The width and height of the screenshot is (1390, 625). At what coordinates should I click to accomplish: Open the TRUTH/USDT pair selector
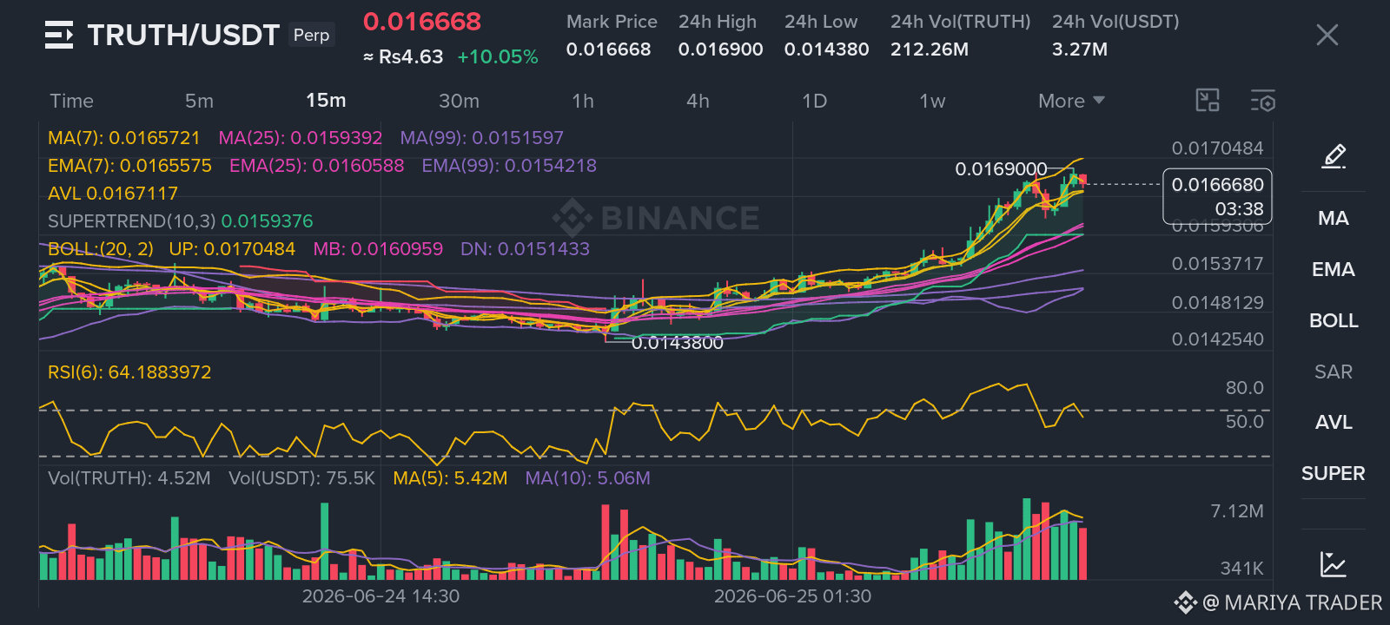coord(183,35)
